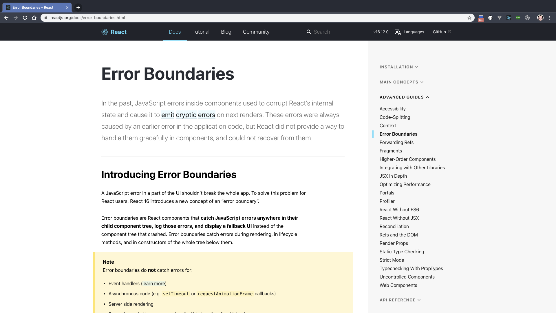This screenshot has height=313, width=556.
Task: Open the user profile avatar
Action: coord(540,18)
